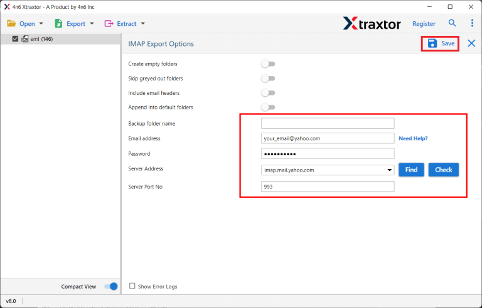Image resolution: width=482 pixels, height=308 pixels.
Task: Click the Email address input field
Action: 328,138
